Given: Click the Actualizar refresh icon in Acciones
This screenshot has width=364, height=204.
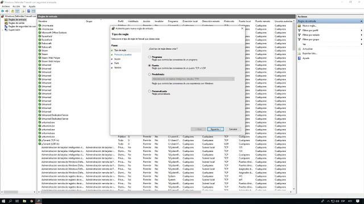Looking at the screenshot, I should tap(299, 49).
